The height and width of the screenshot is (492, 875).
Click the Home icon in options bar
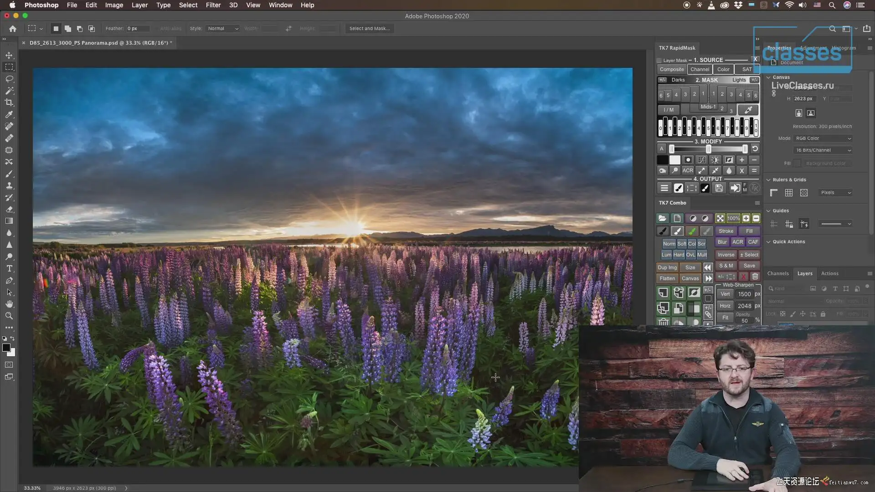[x=13, y=29]
